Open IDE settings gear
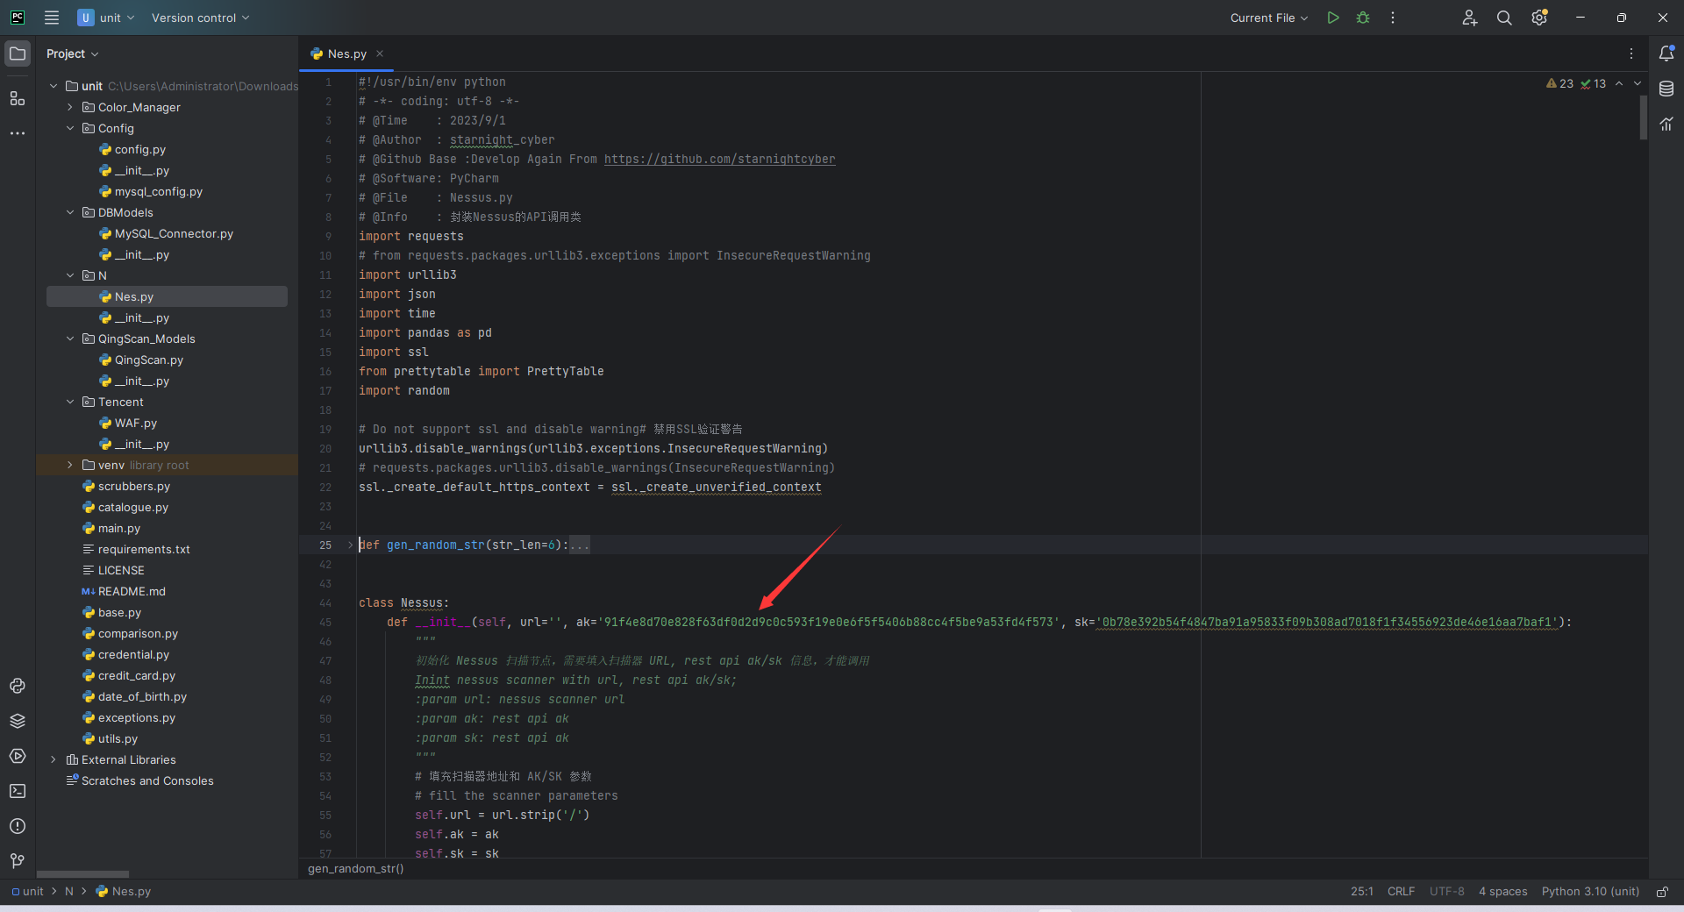Viewport: 1684px width, 912px height. click(1539, 18)
